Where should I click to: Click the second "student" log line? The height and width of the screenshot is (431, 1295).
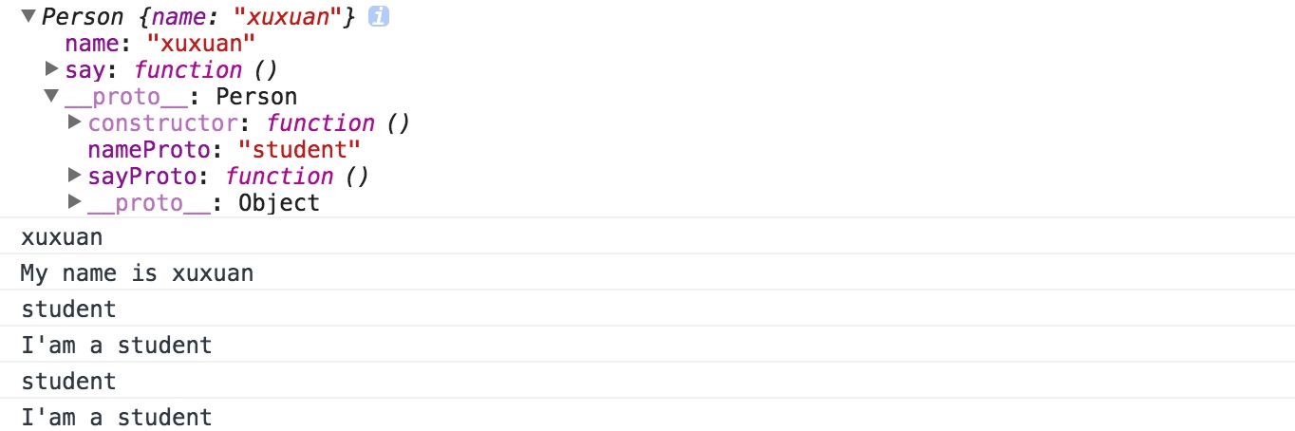coord(647,381)
